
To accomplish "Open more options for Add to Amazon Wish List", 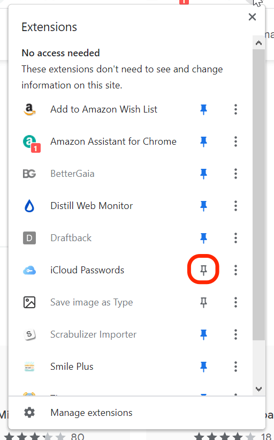I will point(235,109).
